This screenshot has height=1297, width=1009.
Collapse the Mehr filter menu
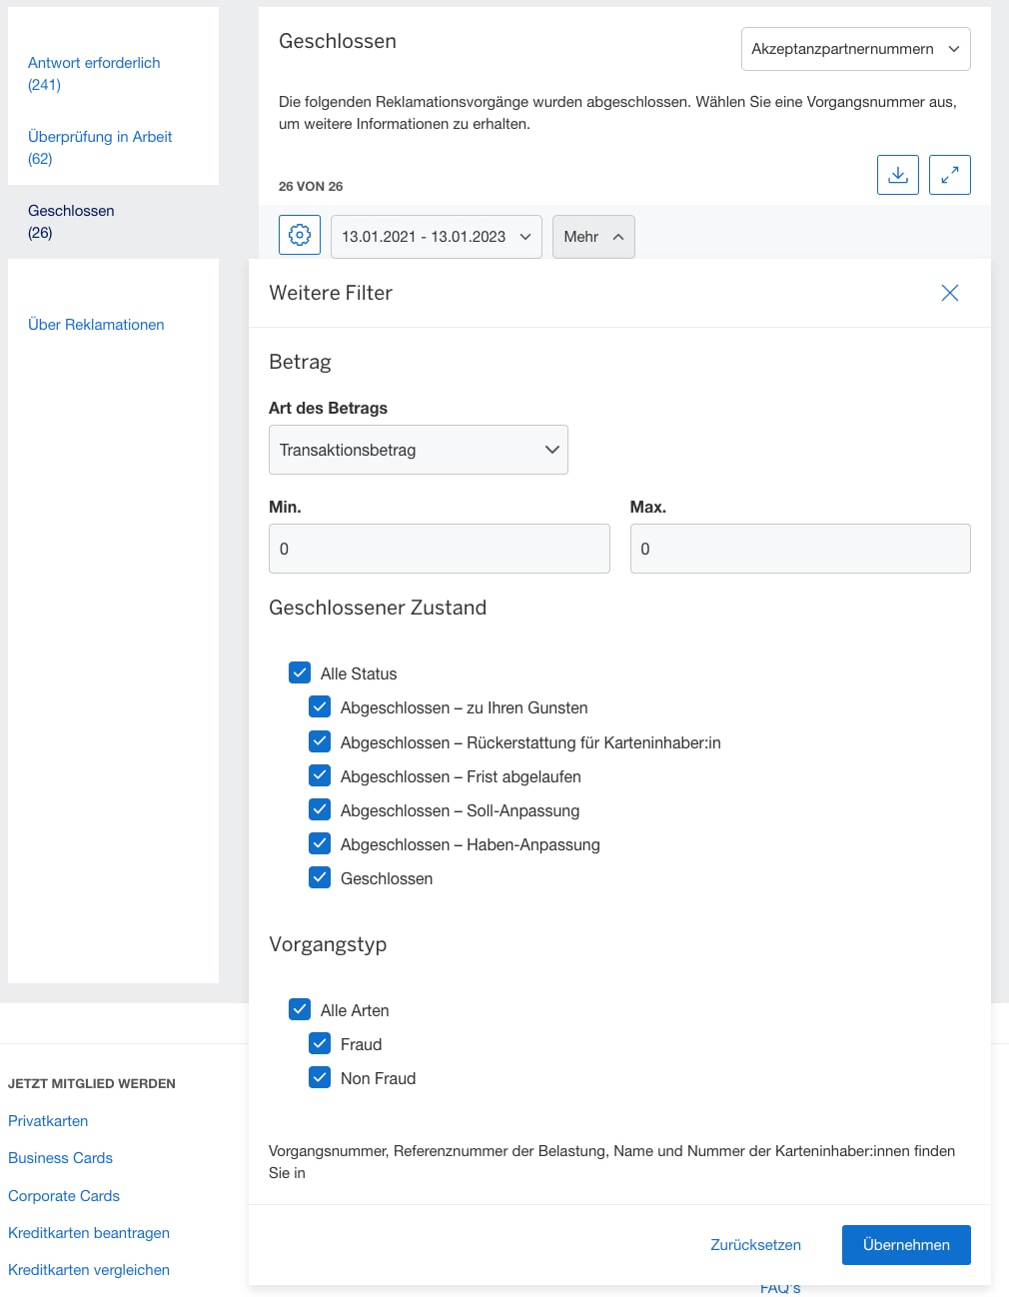point(592,236)
